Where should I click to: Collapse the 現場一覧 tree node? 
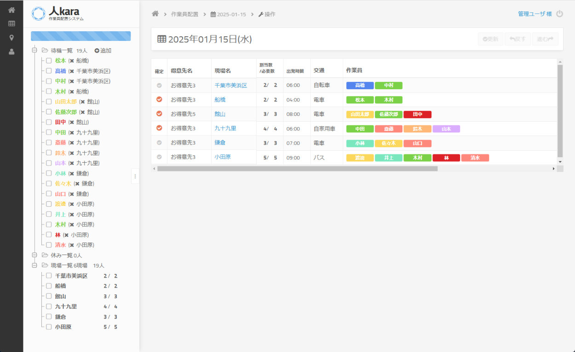point(34,265)
